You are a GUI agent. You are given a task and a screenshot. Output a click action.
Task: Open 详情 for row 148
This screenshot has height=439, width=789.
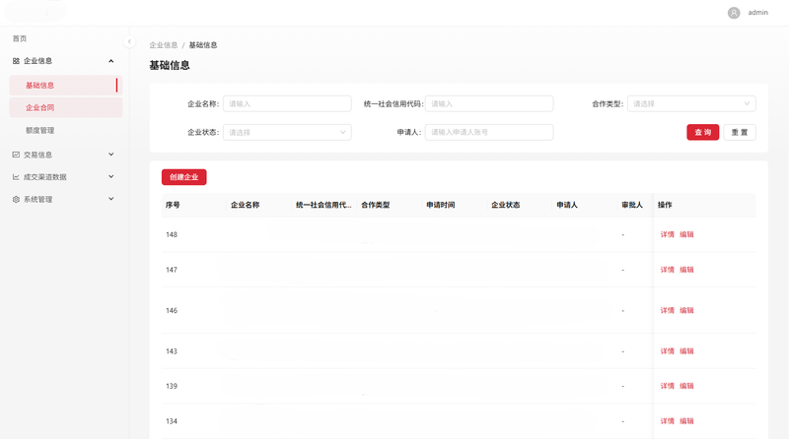668,234
